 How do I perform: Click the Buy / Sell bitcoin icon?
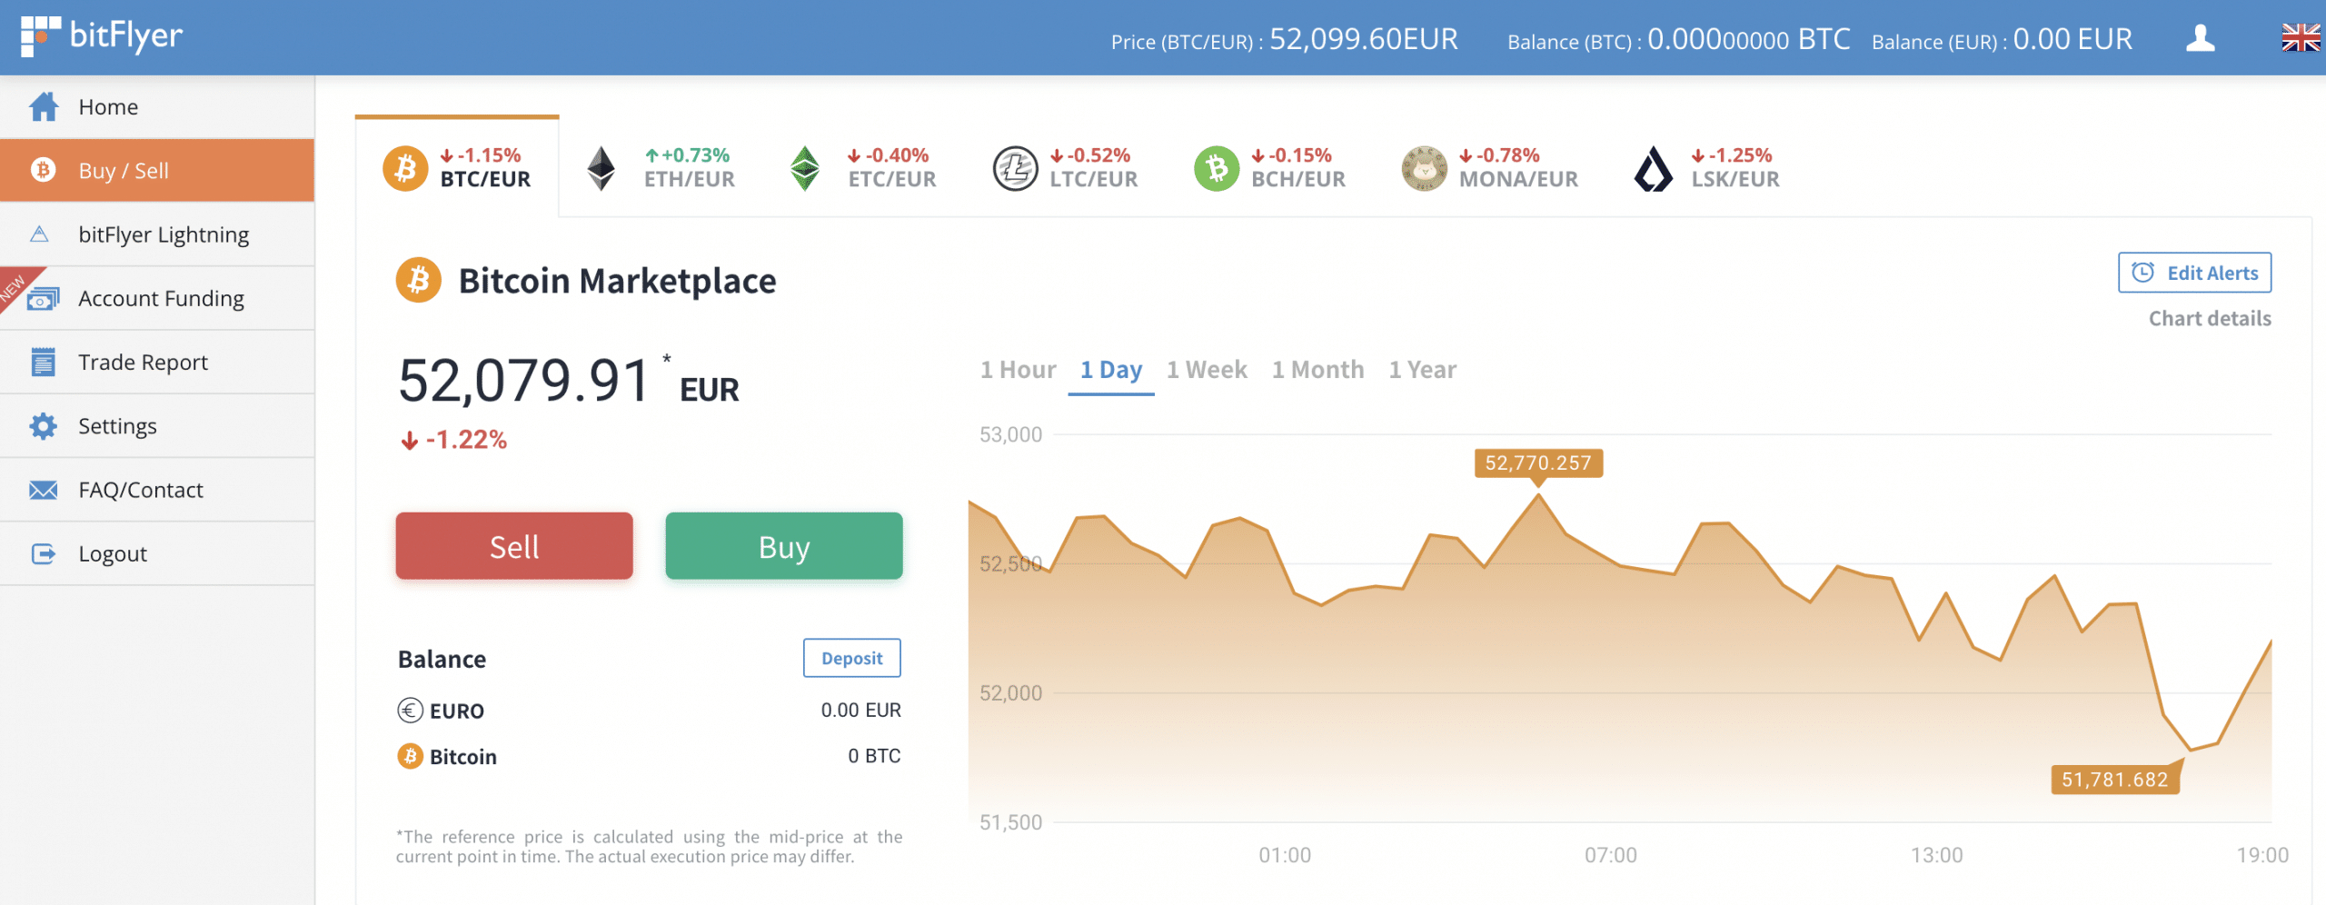pos(44,170)
